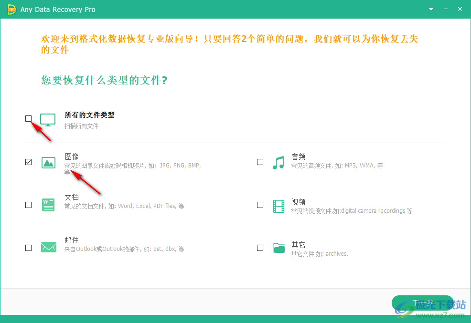Click the 扫描所有文件 description text

(81, 126)
